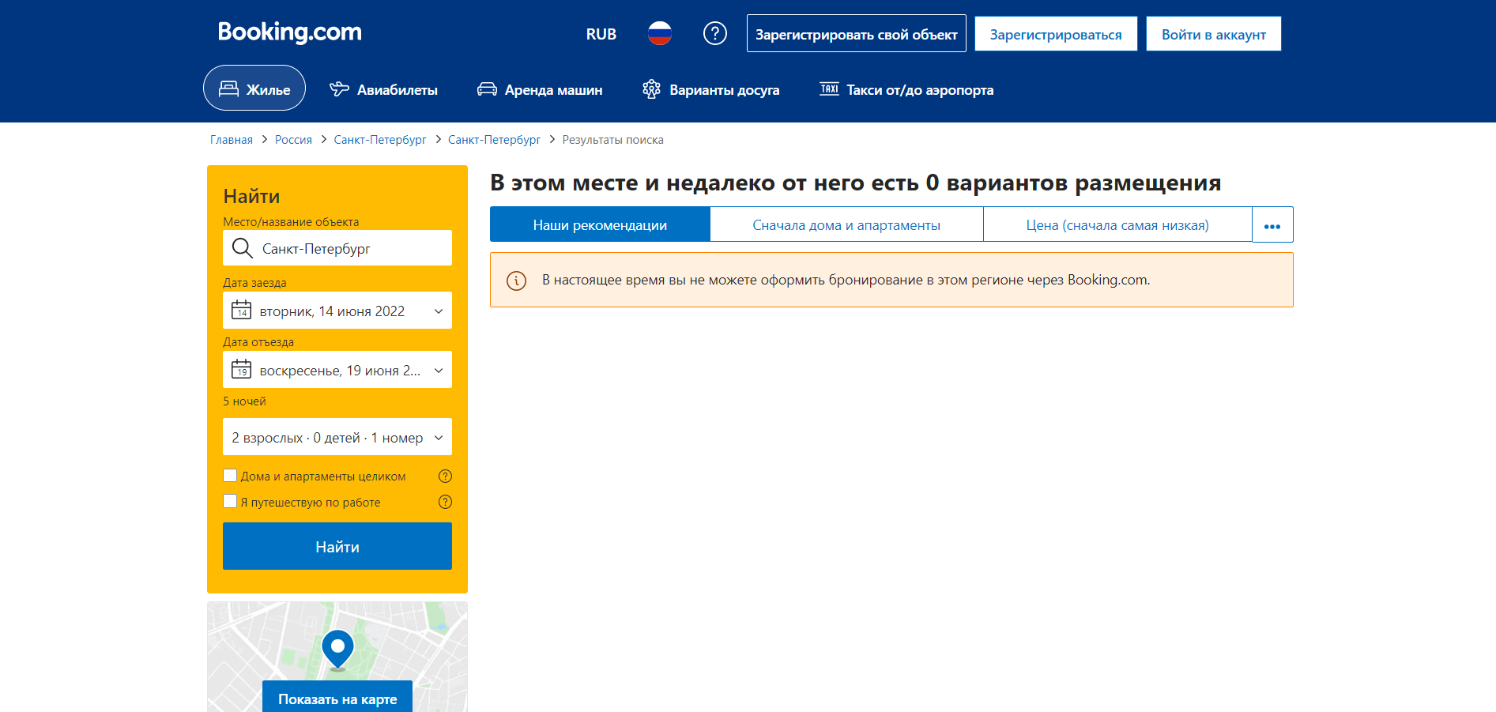Click the heading about 0 вариантов размещения
1496x712 pixels.
pyautogui.click(x=856, y=183)
